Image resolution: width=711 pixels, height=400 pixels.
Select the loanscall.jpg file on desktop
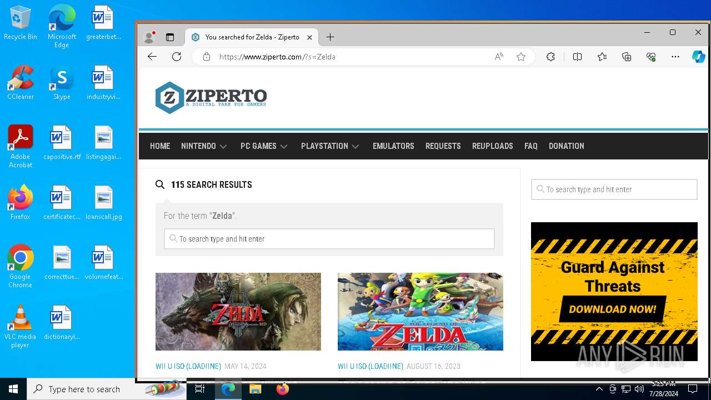pyautogui.click(x=104, y=203)
